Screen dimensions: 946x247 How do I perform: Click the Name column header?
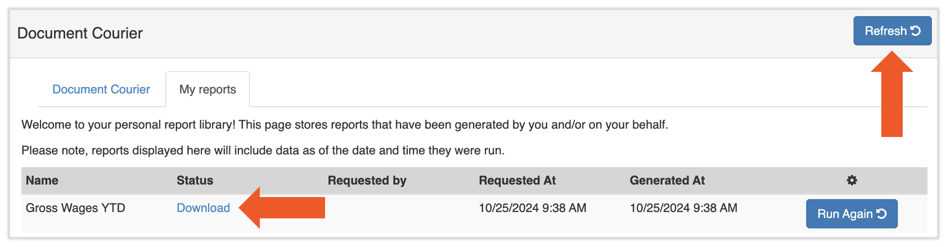point(42,180)
